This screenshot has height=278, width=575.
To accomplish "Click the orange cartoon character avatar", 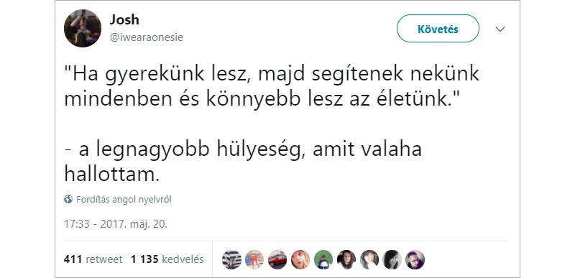I will click(x=254, y=260).
